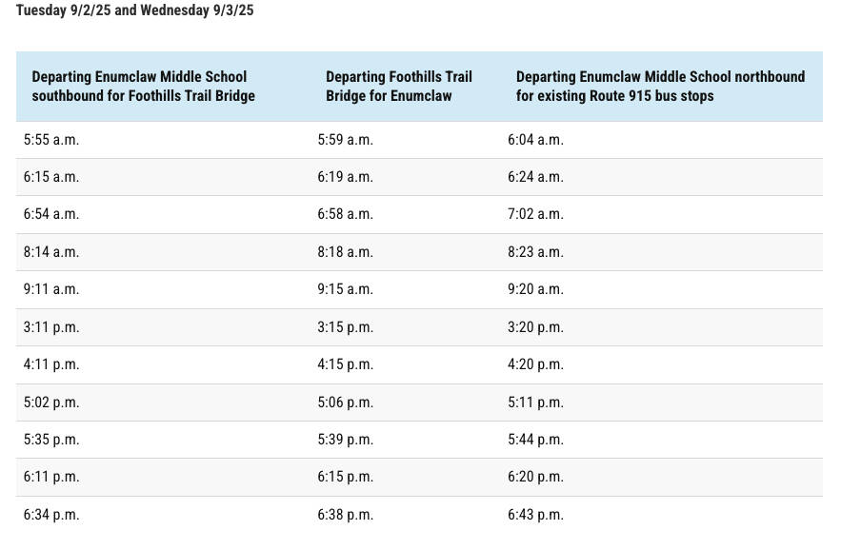The width and height of the screenshot is (841, 550).
Task: Click the 'Departing Foothills Trail Bridge for Enumclaw' header
Action: [398, 86]
